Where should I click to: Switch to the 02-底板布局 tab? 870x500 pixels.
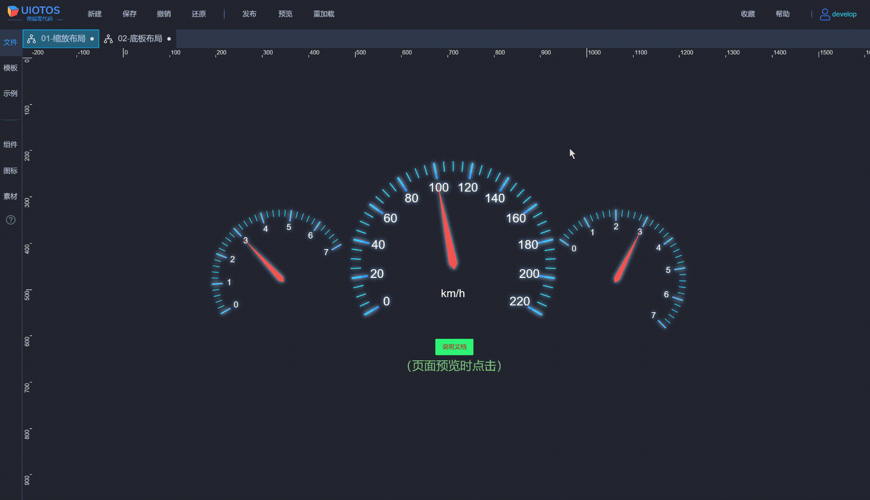click(x=140, y=39)
